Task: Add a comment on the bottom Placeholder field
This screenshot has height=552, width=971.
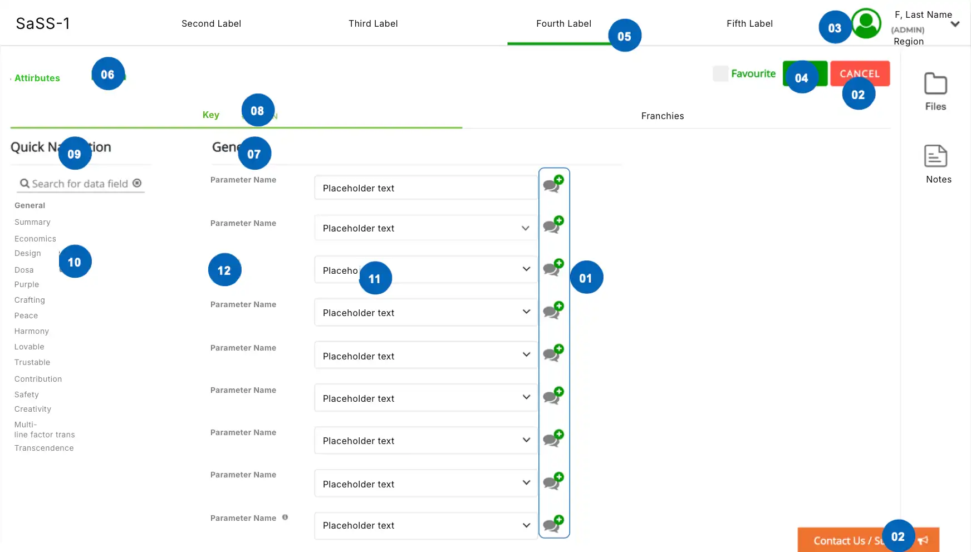Action: point(553,523)
